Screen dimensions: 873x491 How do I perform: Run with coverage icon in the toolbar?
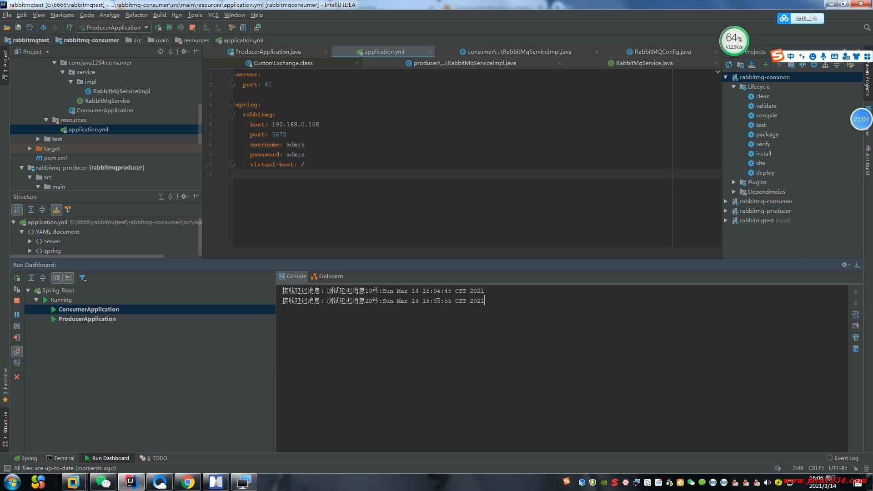(181, 28)
